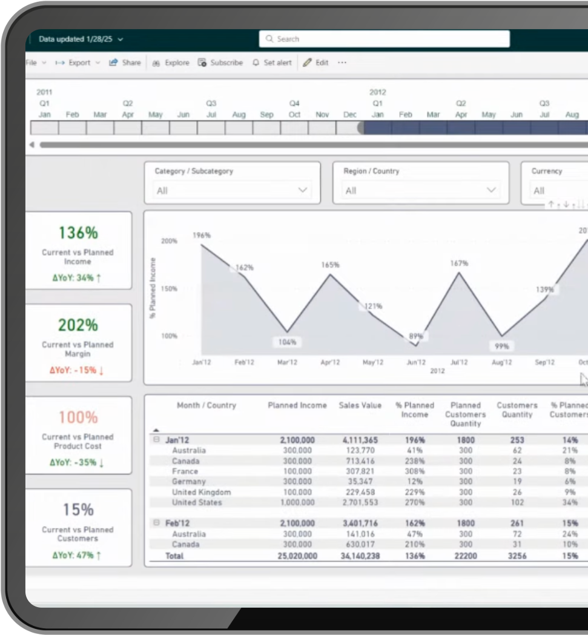
Task: Open Explore from the binoculars icon
Action: pyautogui.click(x=156, y=63)
